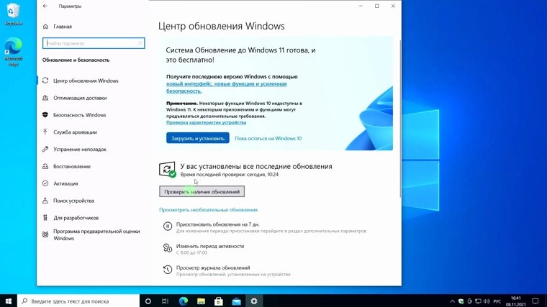Open Служба архивации section
The image size is (547, 307).
[x=75, y=132]
